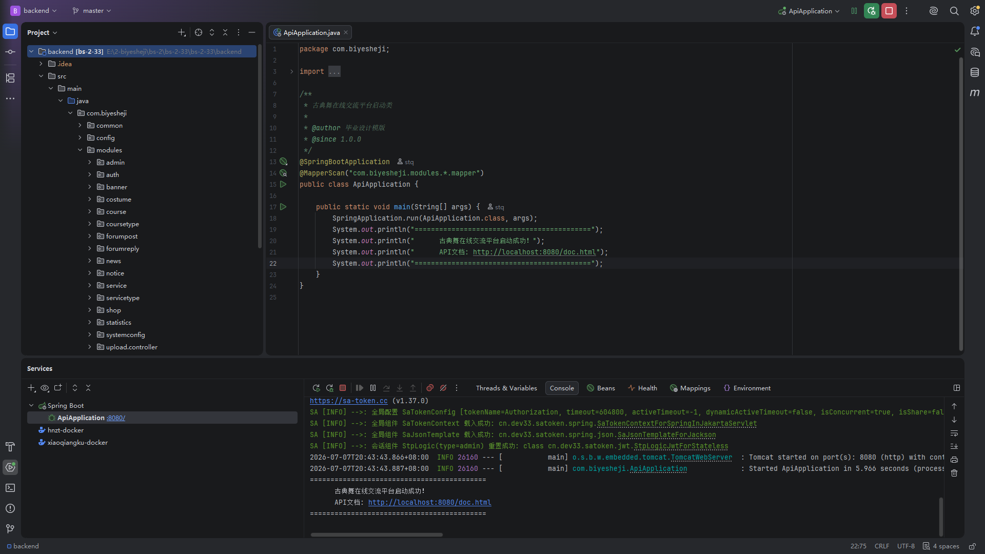The image size is (985, 554).
Task: Open the Problems tool window
Action: point(10,508)
